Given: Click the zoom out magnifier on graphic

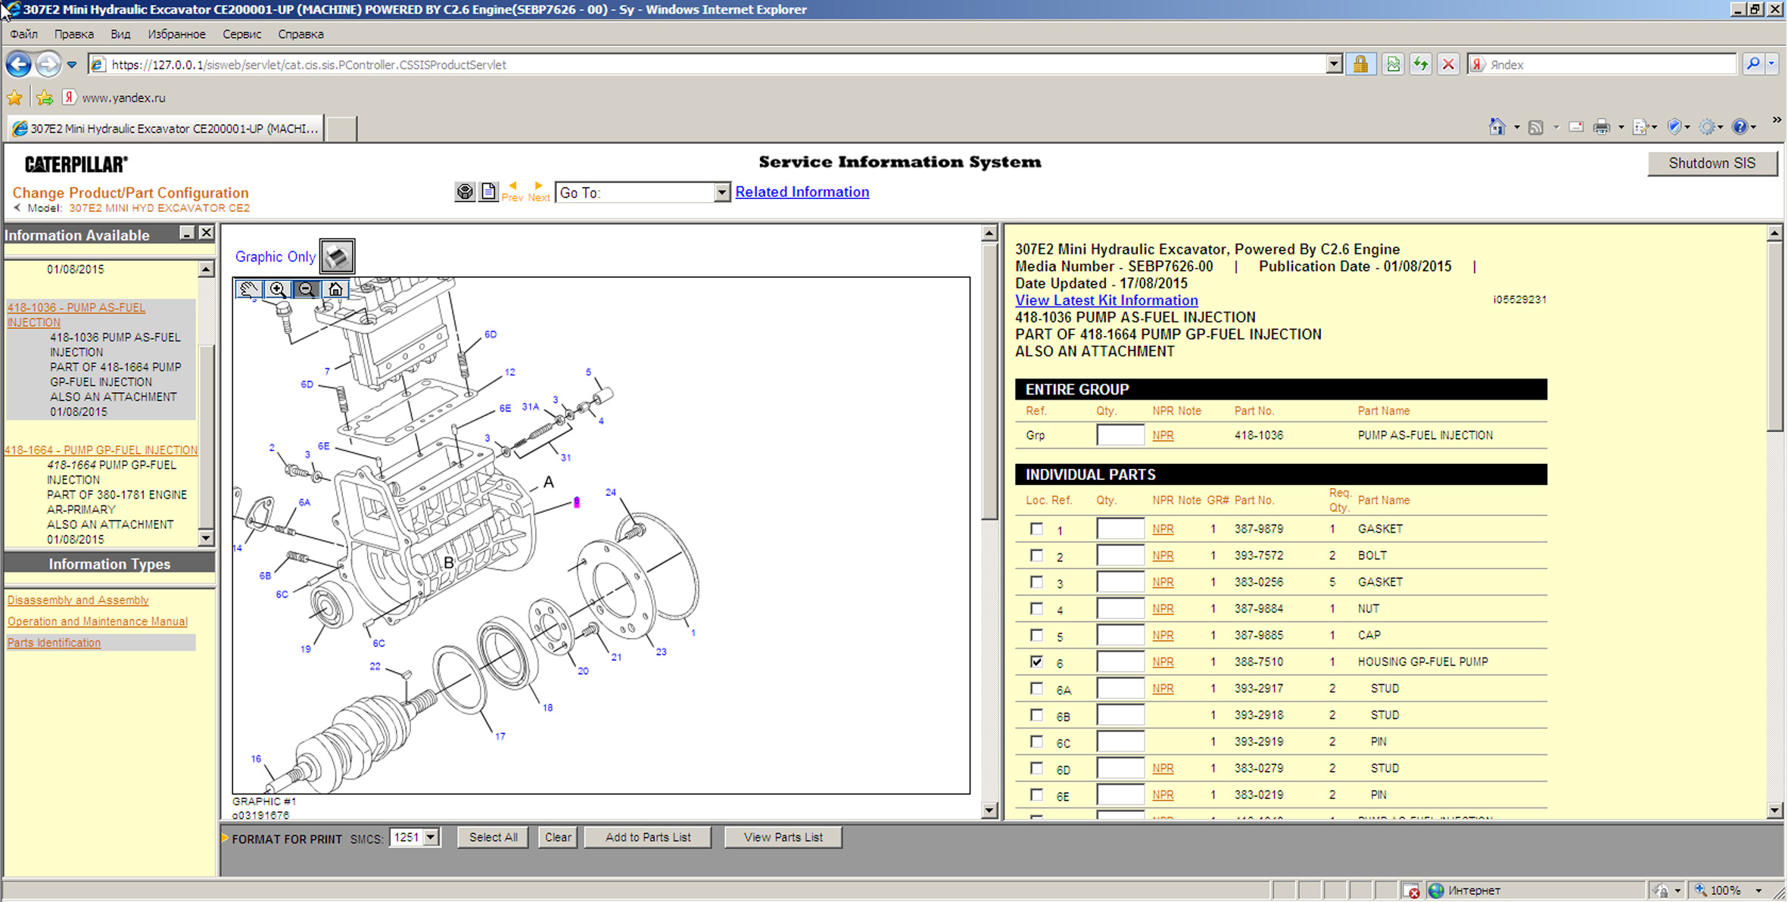Looking at the screenshot, I should coord(307,289).
